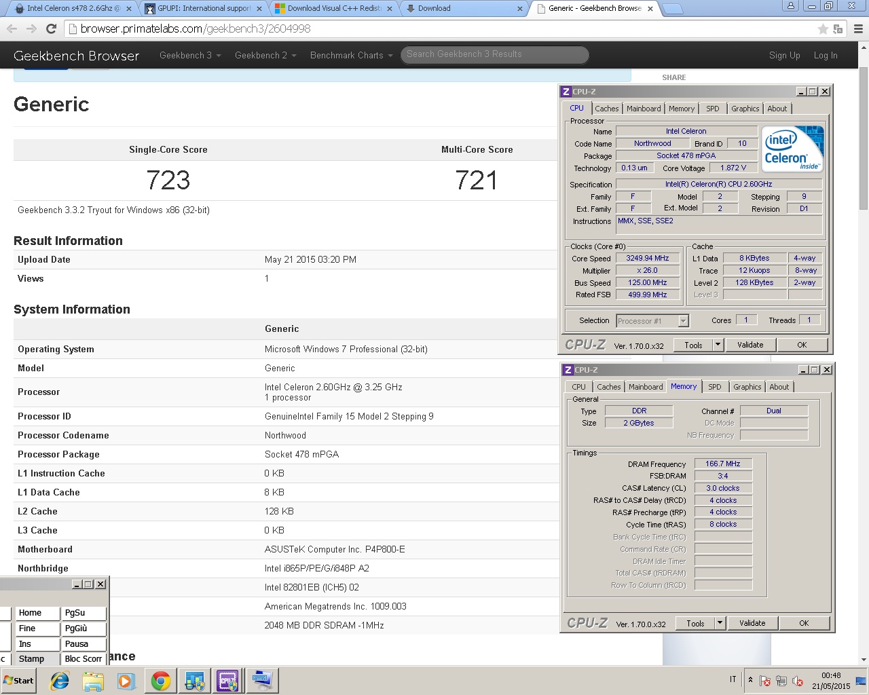This screenshot has height=695, width=869.
Task: Click the Show Desktop button
Action: (x=862, y=681)
